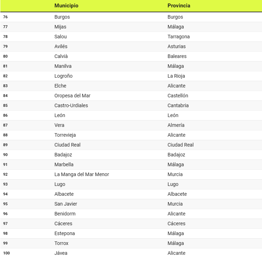Select the Calvià municipality cell

(x=62, y=56)
